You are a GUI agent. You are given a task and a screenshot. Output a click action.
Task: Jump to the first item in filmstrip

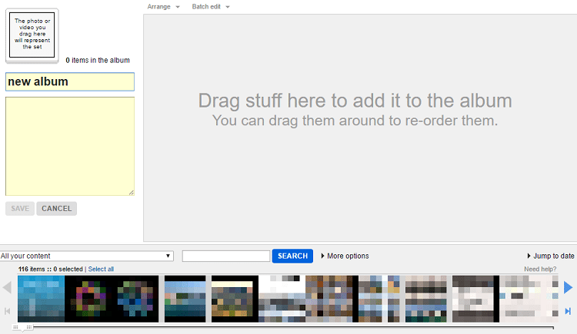click(7, 311)
